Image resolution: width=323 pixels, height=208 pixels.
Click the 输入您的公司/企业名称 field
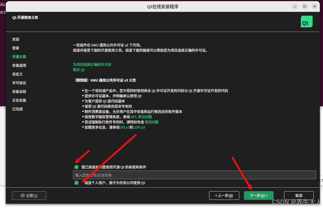pos(194,175)
